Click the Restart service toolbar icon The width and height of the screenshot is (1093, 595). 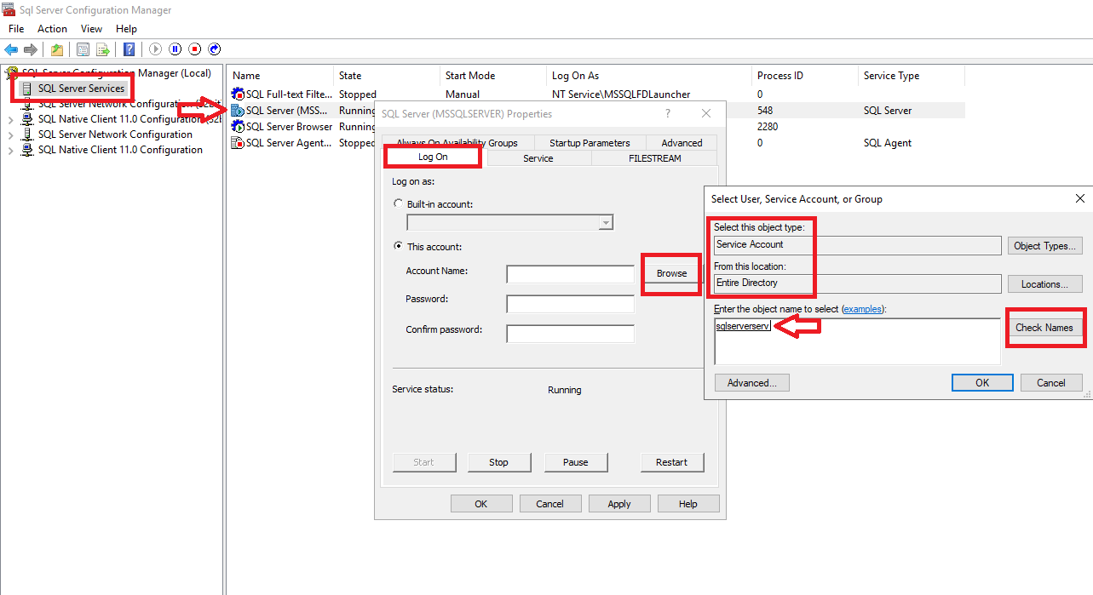click(214, 49)
